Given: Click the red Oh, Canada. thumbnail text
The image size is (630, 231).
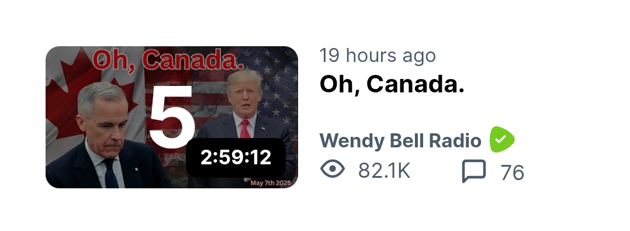Looking at the screenshot, I should click(168, 61).
